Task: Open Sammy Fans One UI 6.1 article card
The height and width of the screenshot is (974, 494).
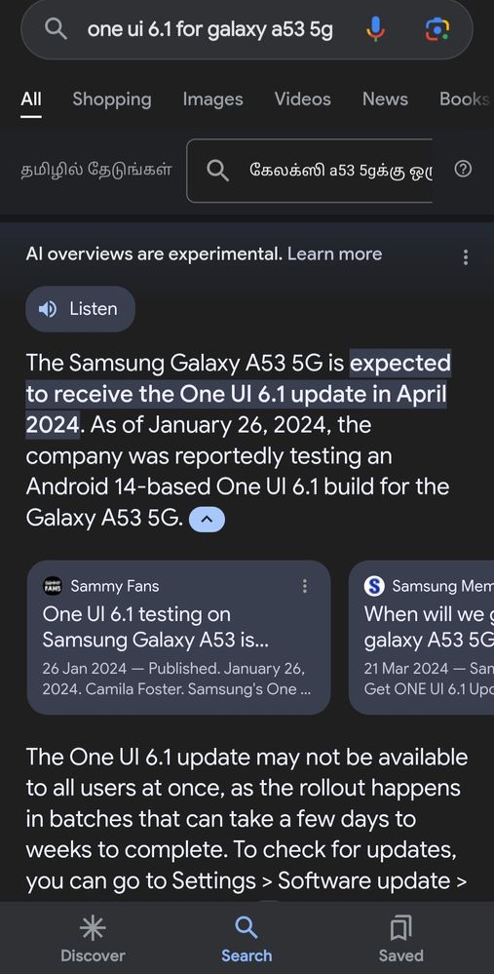Action: [178, 638]
